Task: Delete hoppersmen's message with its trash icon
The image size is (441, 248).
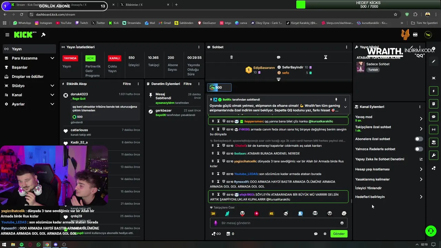Action: point(213,121)
